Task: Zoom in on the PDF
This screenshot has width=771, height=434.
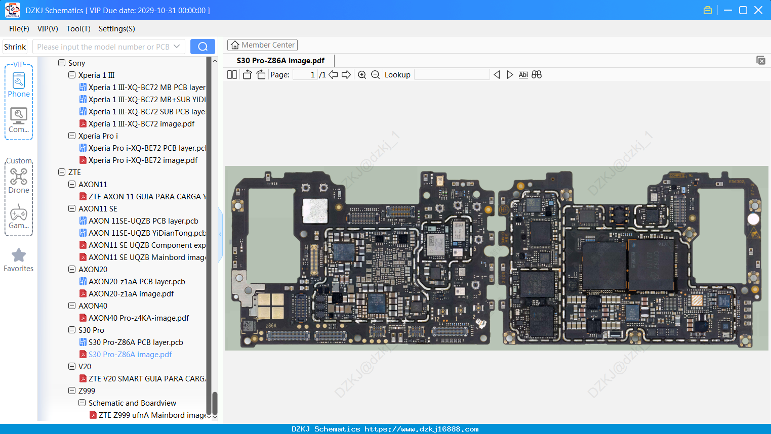Action: (362, 75)
